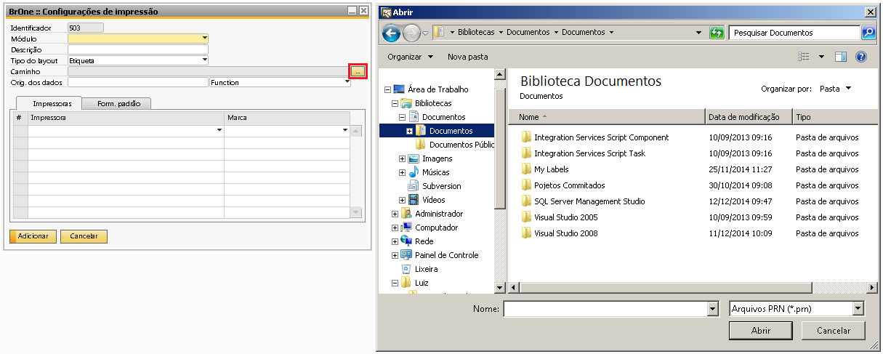Select Administrador in the navigation tree

click(438, 214)
